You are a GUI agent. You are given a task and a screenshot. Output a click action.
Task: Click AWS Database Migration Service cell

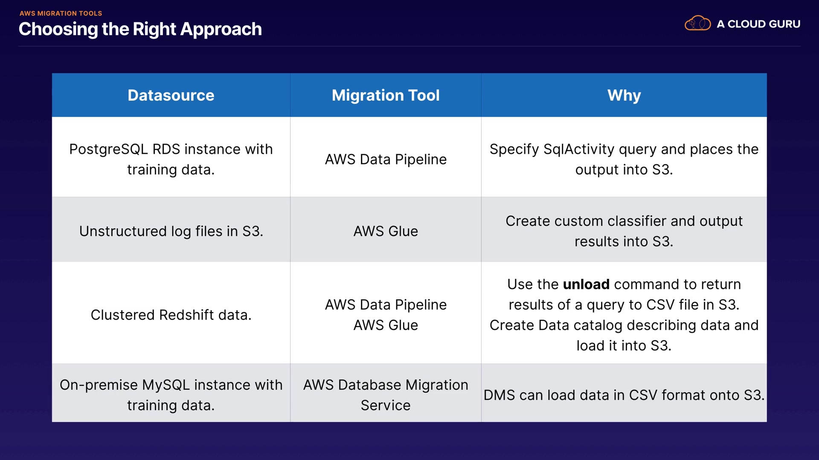coord(386,395)
